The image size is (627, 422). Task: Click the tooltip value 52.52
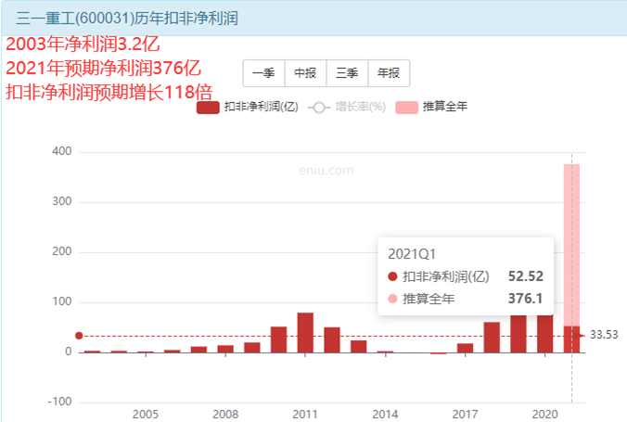click(x=525, y=276)
